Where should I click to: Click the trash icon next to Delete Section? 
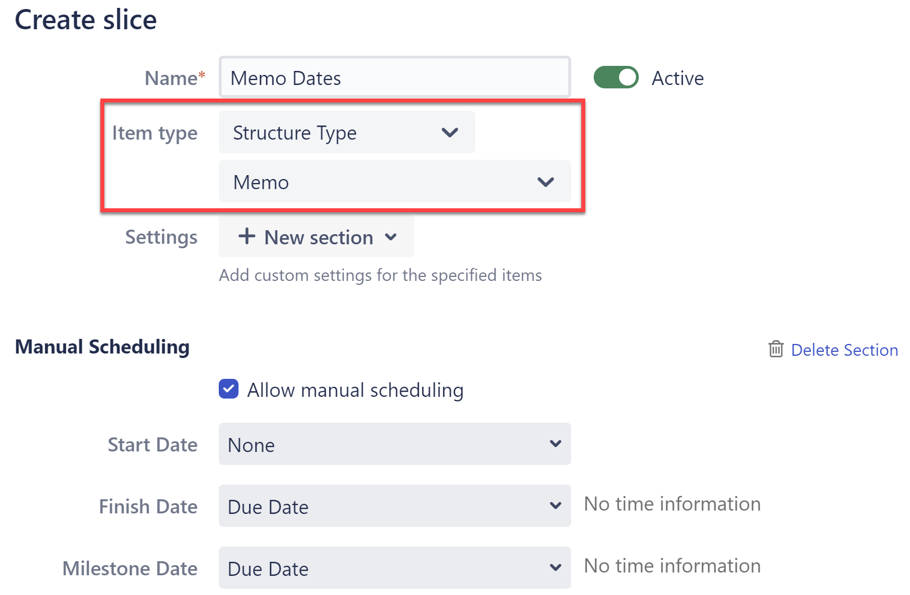click(776, 350)
